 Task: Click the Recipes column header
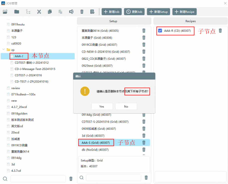(191, 21)
